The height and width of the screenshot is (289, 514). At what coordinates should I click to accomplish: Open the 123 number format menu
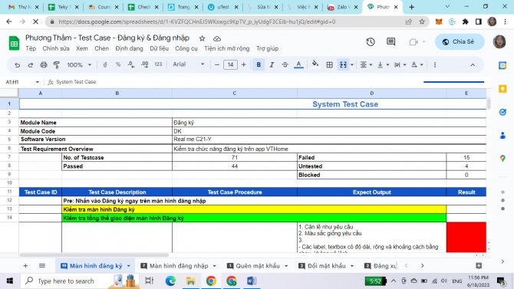click(x=158, y=64)
